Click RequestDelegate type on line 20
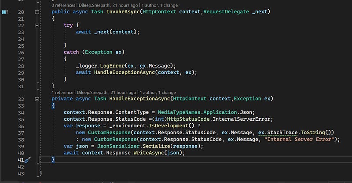 coord(226,12)
